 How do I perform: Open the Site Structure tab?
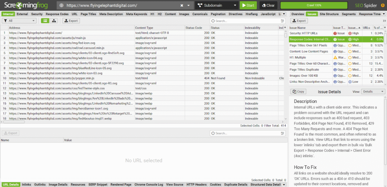click(329, 14)
